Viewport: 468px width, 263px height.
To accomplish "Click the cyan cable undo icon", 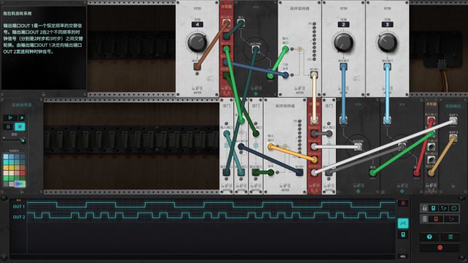I will [x=443, y=208].
